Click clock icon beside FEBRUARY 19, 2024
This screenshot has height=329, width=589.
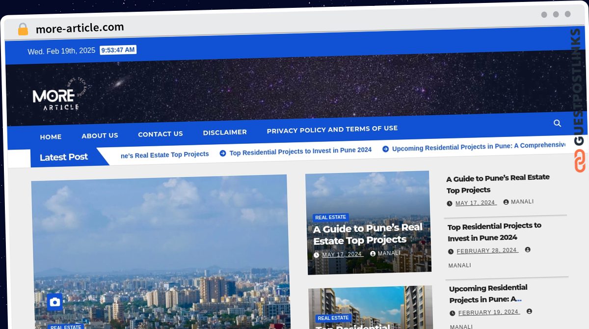coord(452,313)
